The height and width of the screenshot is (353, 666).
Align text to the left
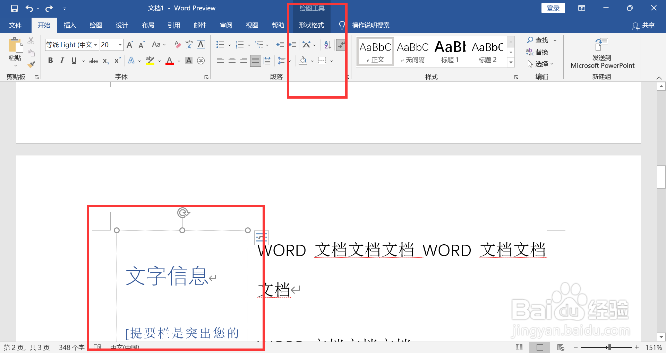click(x=220, y=61)
